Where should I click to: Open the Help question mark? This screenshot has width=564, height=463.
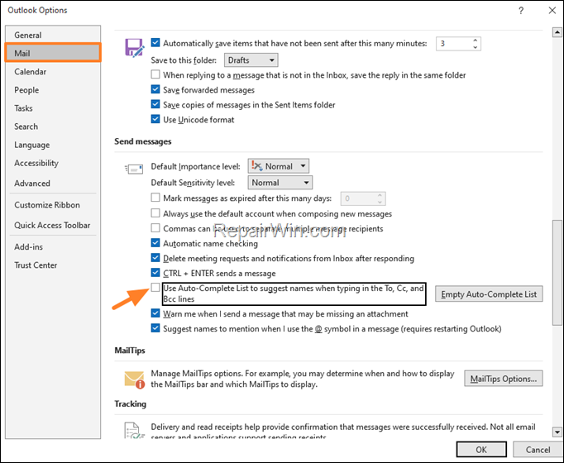click(x=521, y=11)
